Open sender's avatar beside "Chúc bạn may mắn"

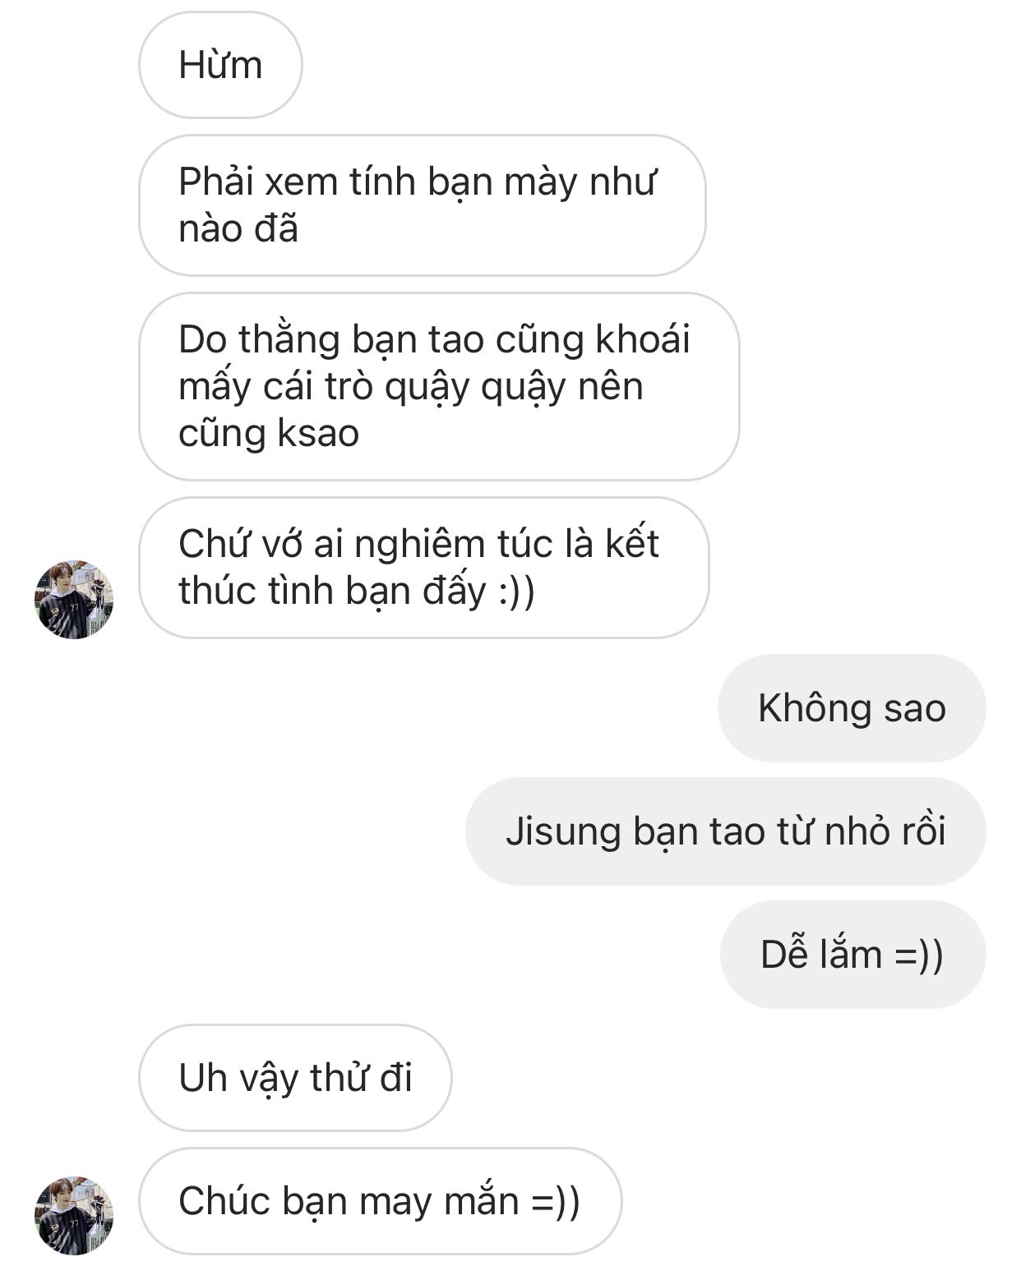[74, 1215]
